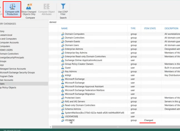Click the Schema Admins group icon
This screenshot has width=180, height=131.
[x=63, y=109]
